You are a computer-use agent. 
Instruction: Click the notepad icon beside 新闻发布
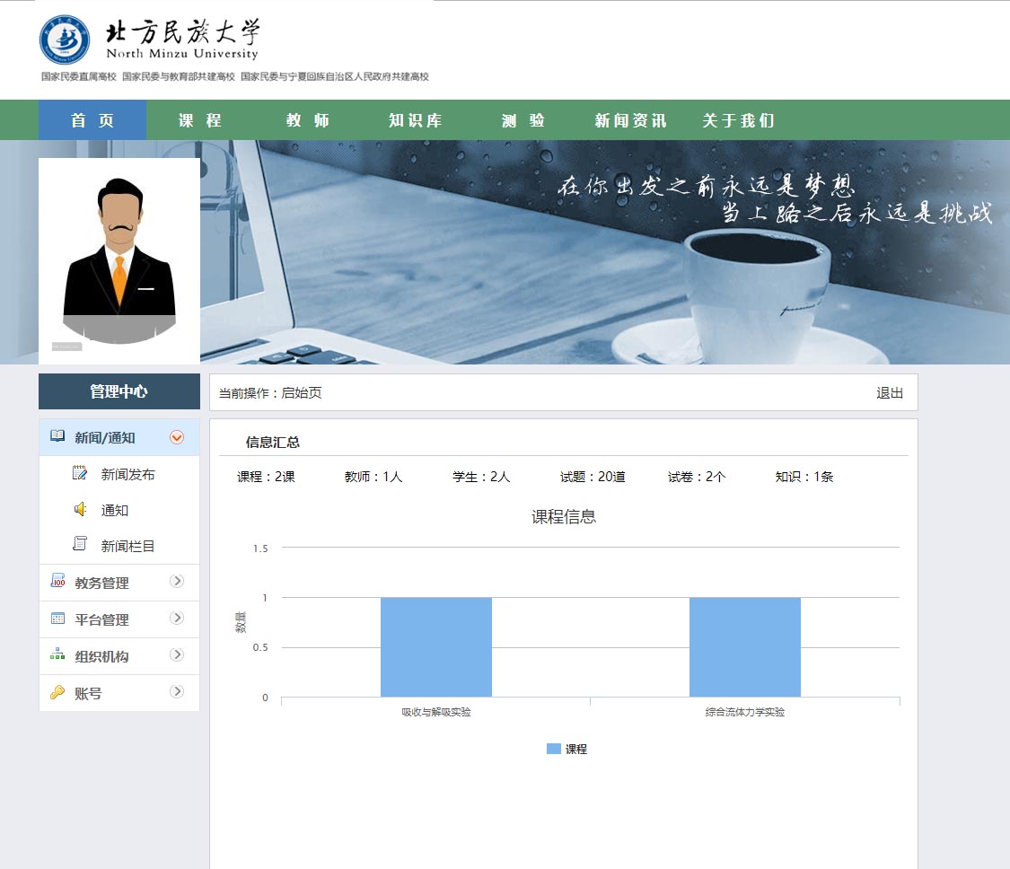80,473
